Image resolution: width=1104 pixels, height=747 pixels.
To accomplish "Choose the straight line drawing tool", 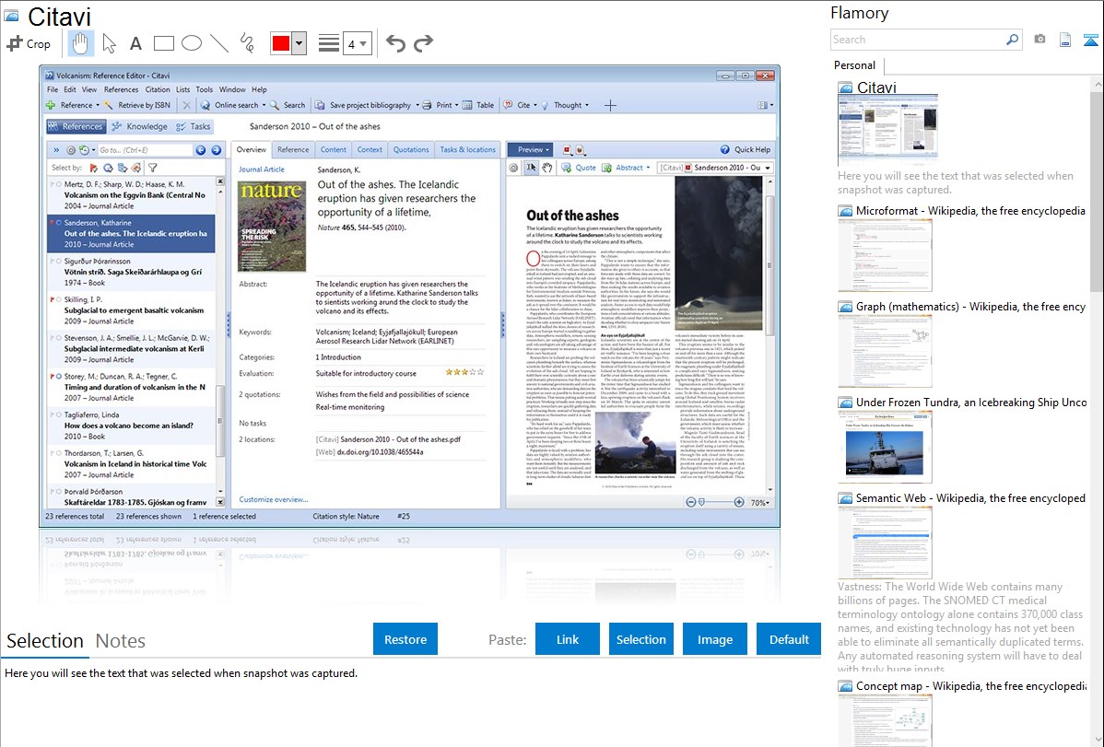I will [x=219, y=43].
